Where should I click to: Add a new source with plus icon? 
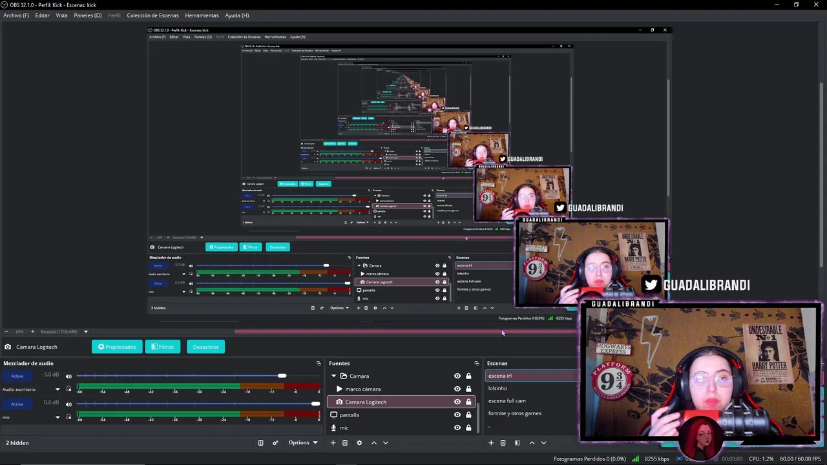click(x=333, y=443)
